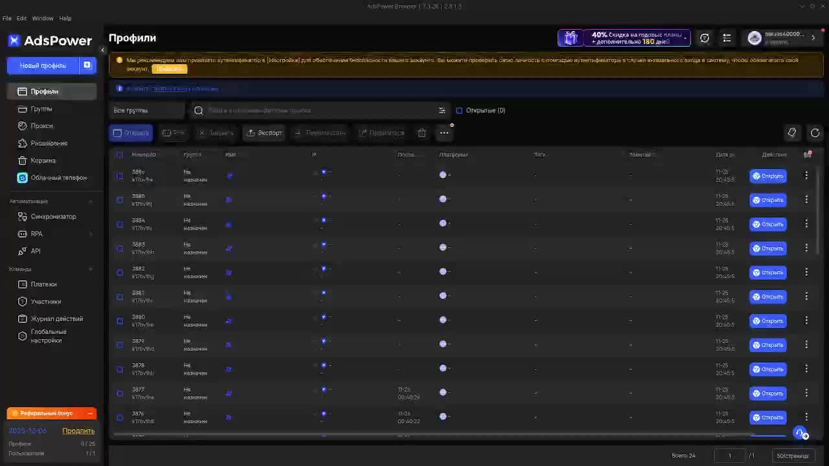This screenshot has height=466, width=829.
Task: Toggle the Открытые (0) checkbox
Action: [459, 111]
